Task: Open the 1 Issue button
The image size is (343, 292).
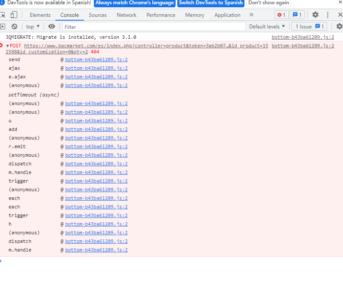Action: (309, 27)
